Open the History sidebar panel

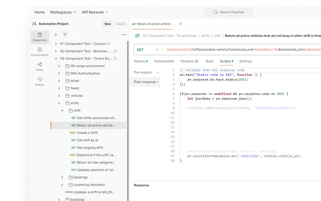[x=40, y=81]
